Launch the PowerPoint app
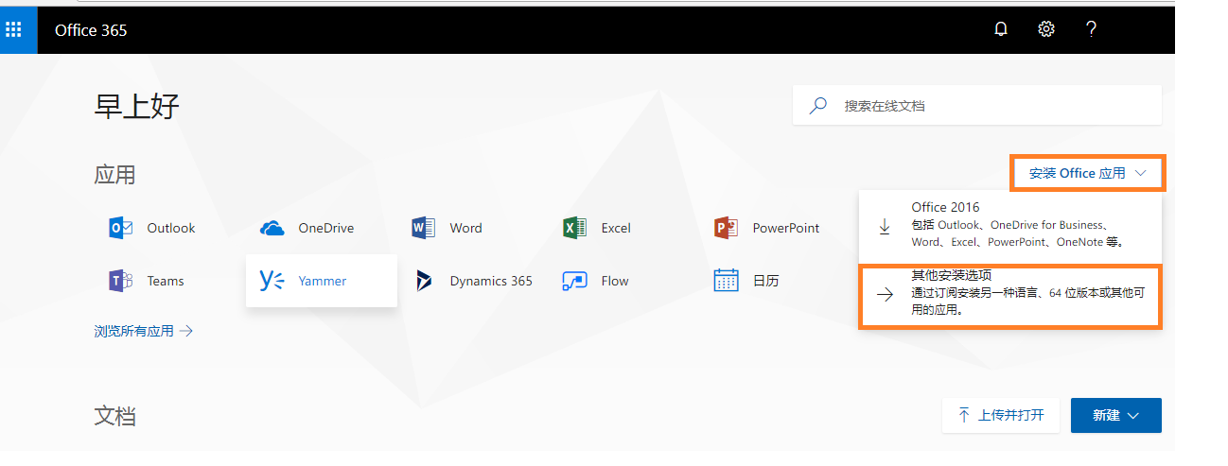 click(767, 228)
